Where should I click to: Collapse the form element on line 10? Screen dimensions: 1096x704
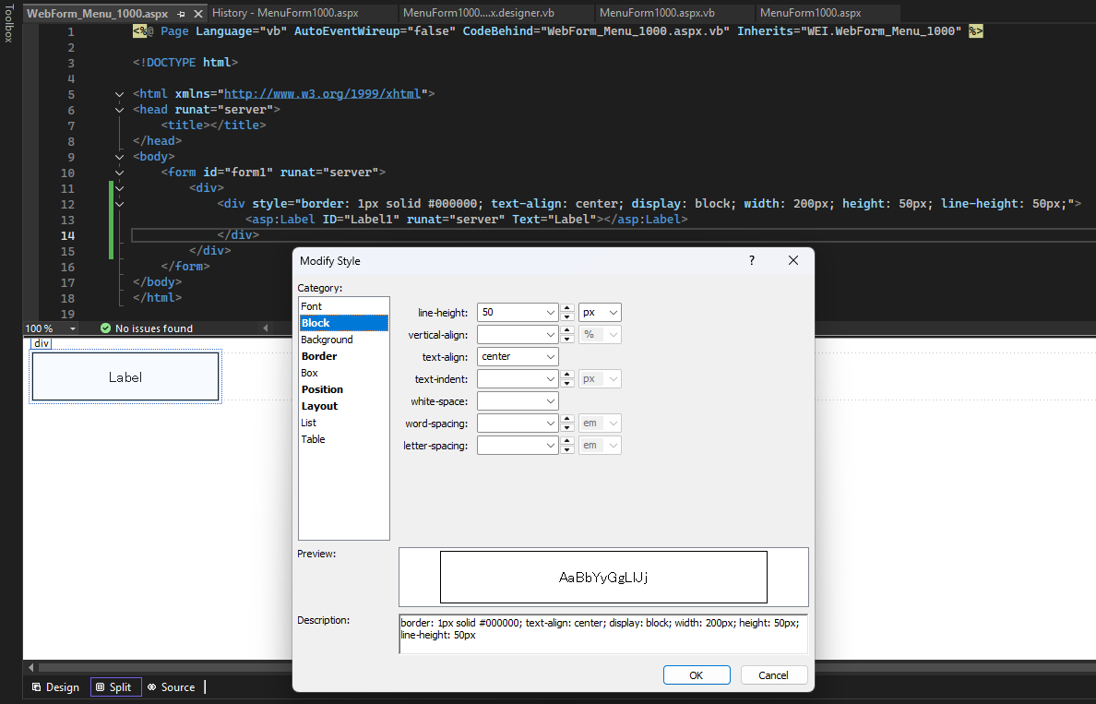[120, 173]
